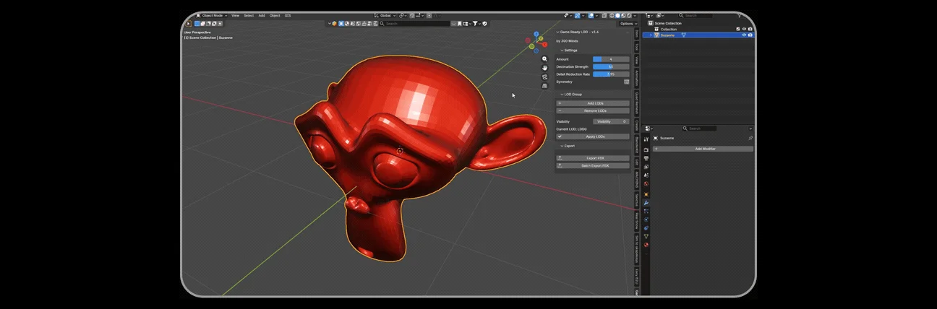Collapse the Export subpanel
Image resolution: width=937 pixels, height=309 pixels.
(x=562, y=146)
